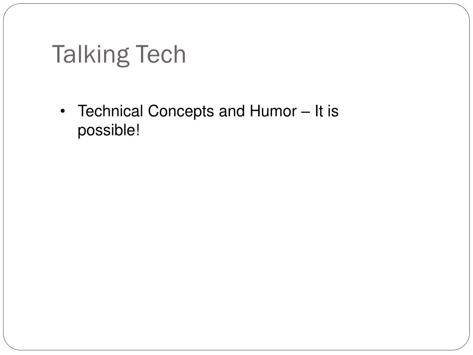Click the word 'and' in bullet
Viewport: 473px width, 355px height.
[x=232, y=111]
